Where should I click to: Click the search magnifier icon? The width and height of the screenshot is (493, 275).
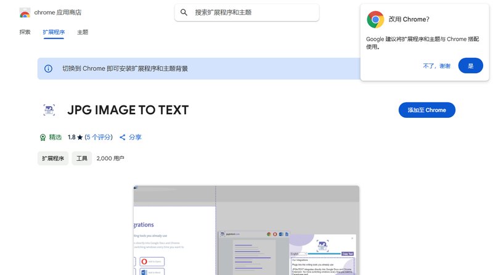(184, 12)
